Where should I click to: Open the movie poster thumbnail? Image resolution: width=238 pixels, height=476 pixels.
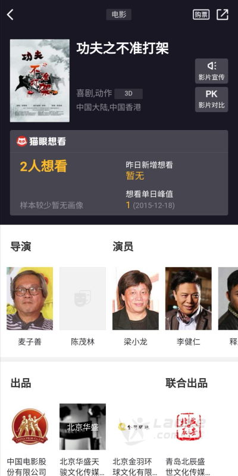(x=40, y=81)
